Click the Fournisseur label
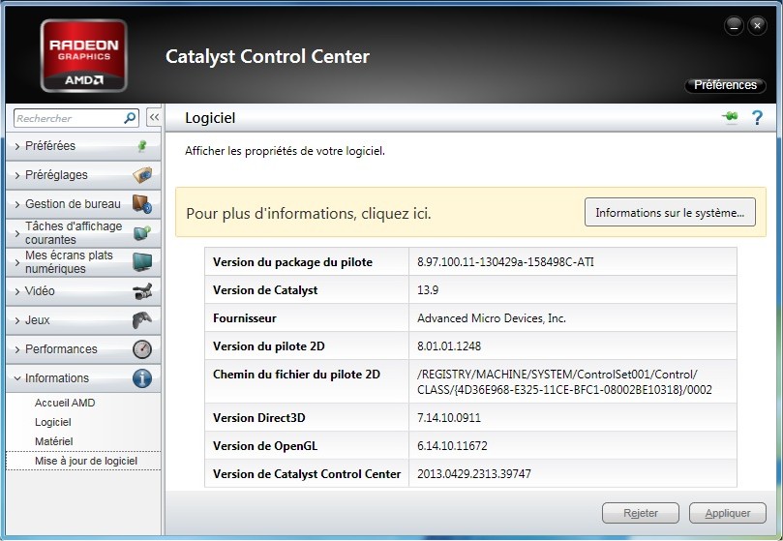783x541 pixels. [245, 318]
